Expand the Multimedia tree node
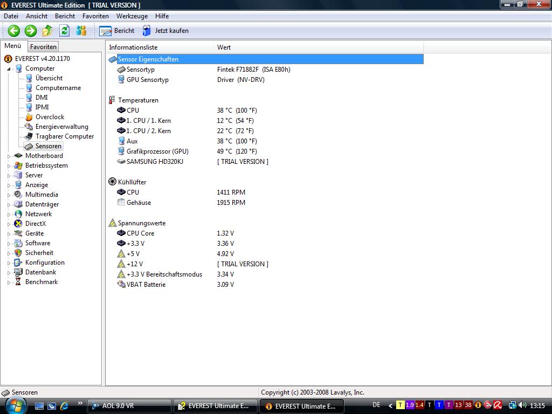552x414 pixels. pyautogui.click(x=9, y=195)
